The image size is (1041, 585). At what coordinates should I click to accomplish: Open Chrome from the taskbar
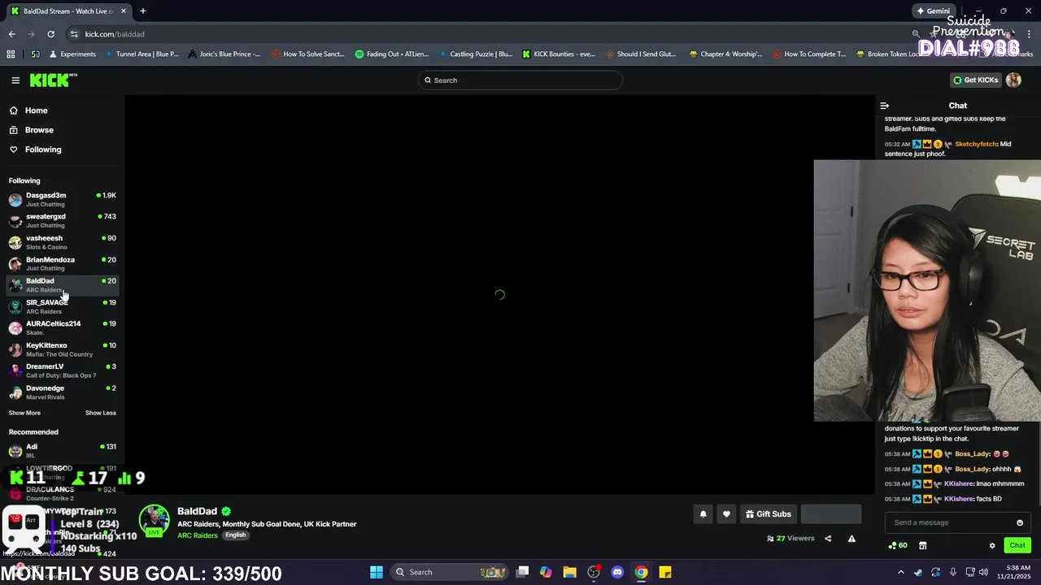coord(641,572)
